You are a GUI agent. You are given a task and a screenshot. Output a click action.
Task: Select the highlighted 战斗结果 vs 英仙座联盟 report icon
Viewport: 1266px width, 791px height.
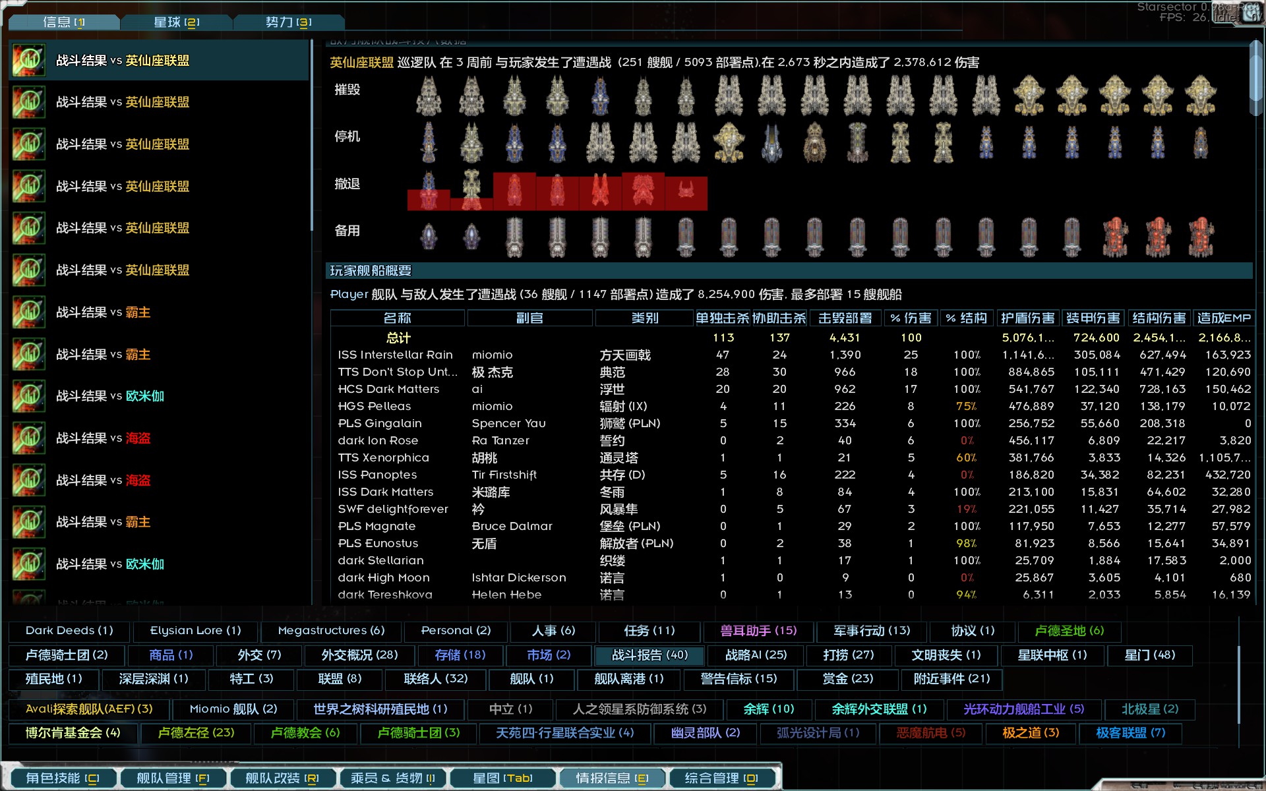coord(28,61)
